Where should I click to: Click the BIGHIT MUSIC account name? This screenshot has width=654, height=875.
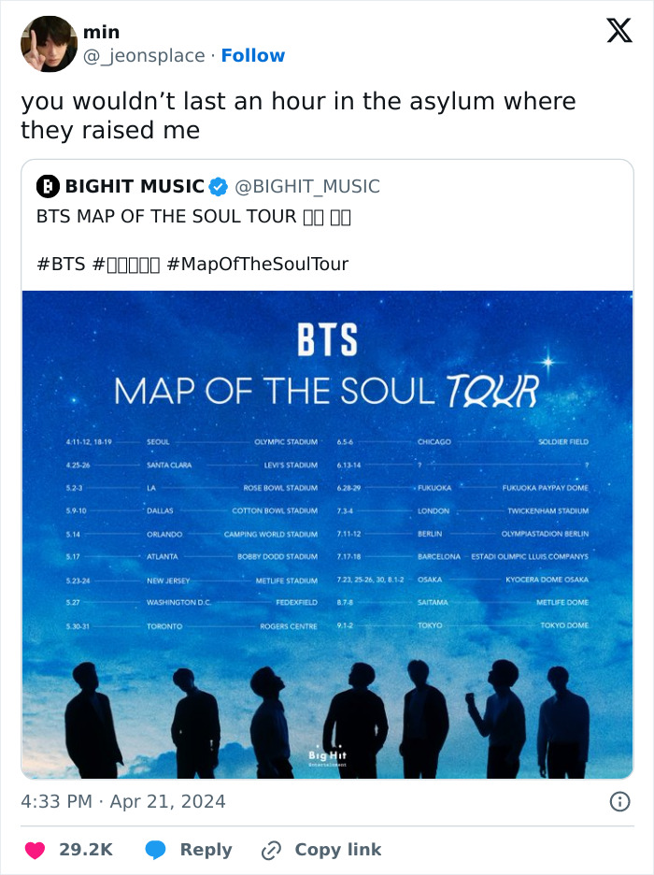(135, 187)
